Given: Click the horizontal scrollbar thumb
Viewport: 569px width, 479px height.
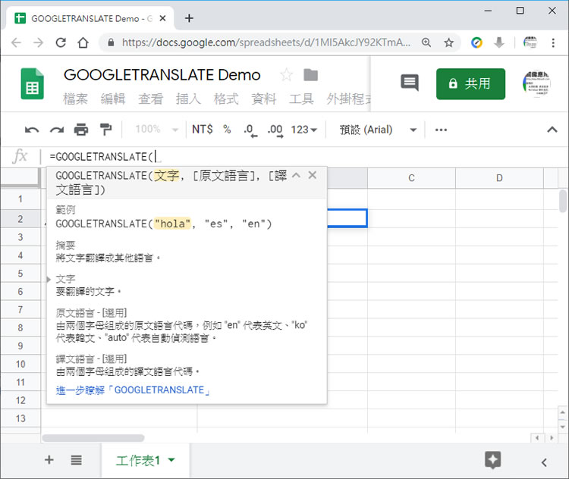Looking at the screenshot, I should (x=93, y=438).
